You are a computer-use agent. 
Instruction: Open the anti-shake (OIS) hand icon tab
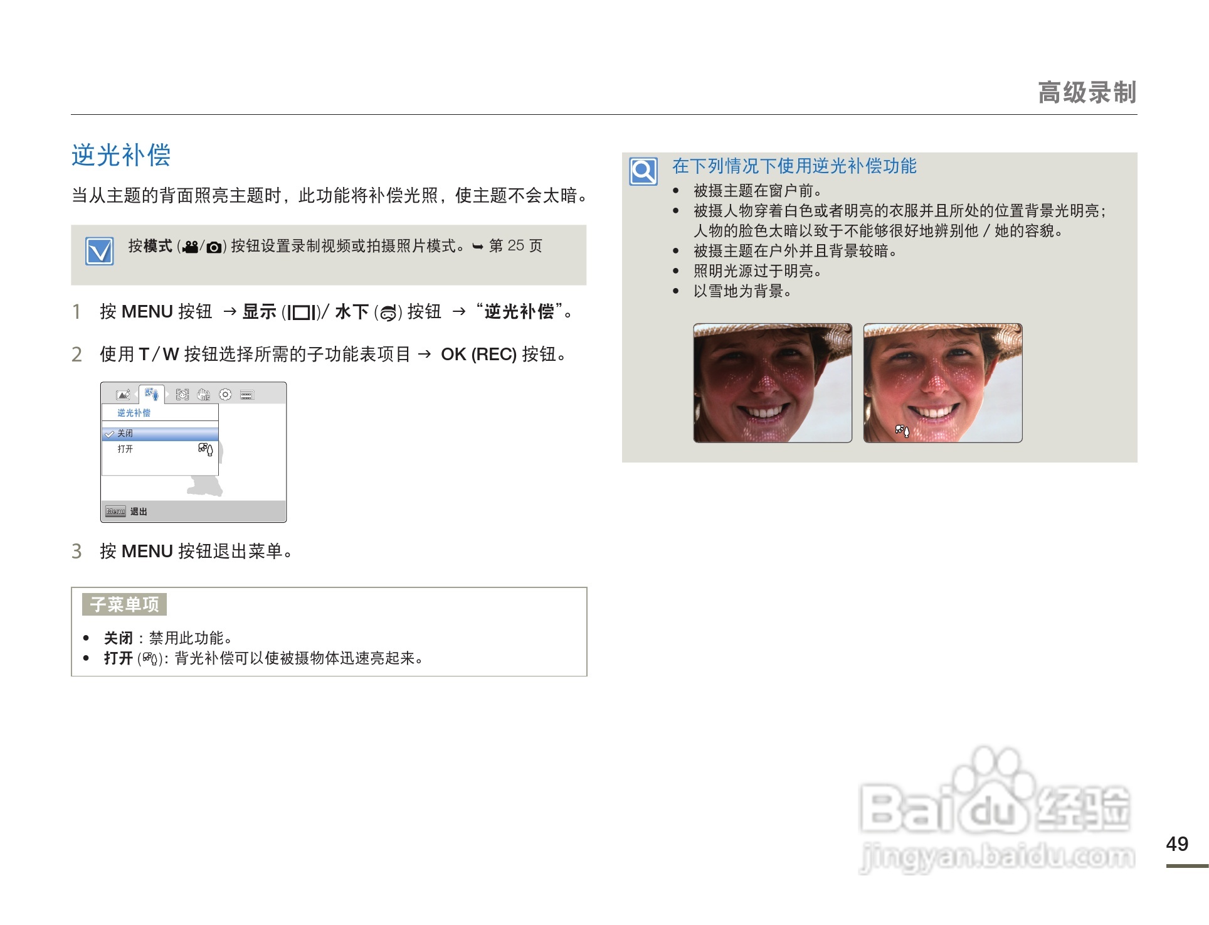point(204,395)
